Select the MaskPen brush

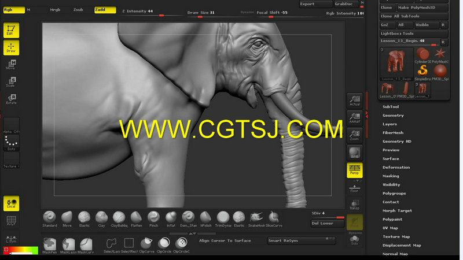tap(50, 246)
